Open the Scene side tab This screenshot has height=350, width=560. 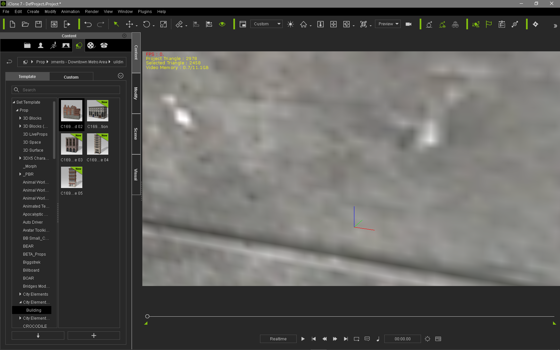coord(136,134)
